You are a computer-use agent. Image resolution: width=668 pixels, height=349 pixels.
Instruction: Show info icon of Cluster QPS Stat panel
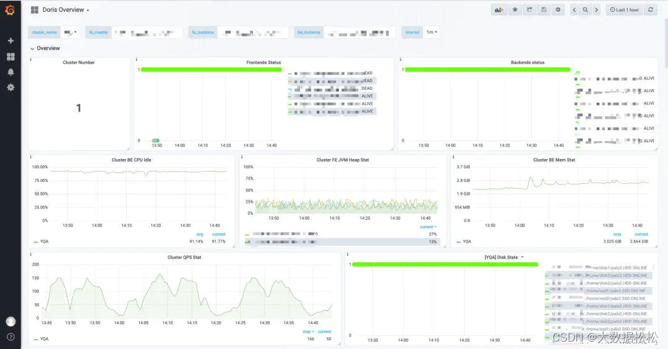31,254
